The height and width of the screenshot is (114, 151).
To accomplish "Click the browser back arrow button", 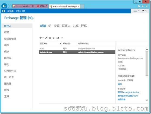I will coord(4,6).
